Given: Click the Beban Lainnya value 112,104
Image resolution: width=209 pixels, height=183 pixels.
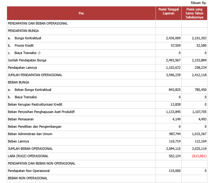Looking at the screenshot, I should coord(200,141).
